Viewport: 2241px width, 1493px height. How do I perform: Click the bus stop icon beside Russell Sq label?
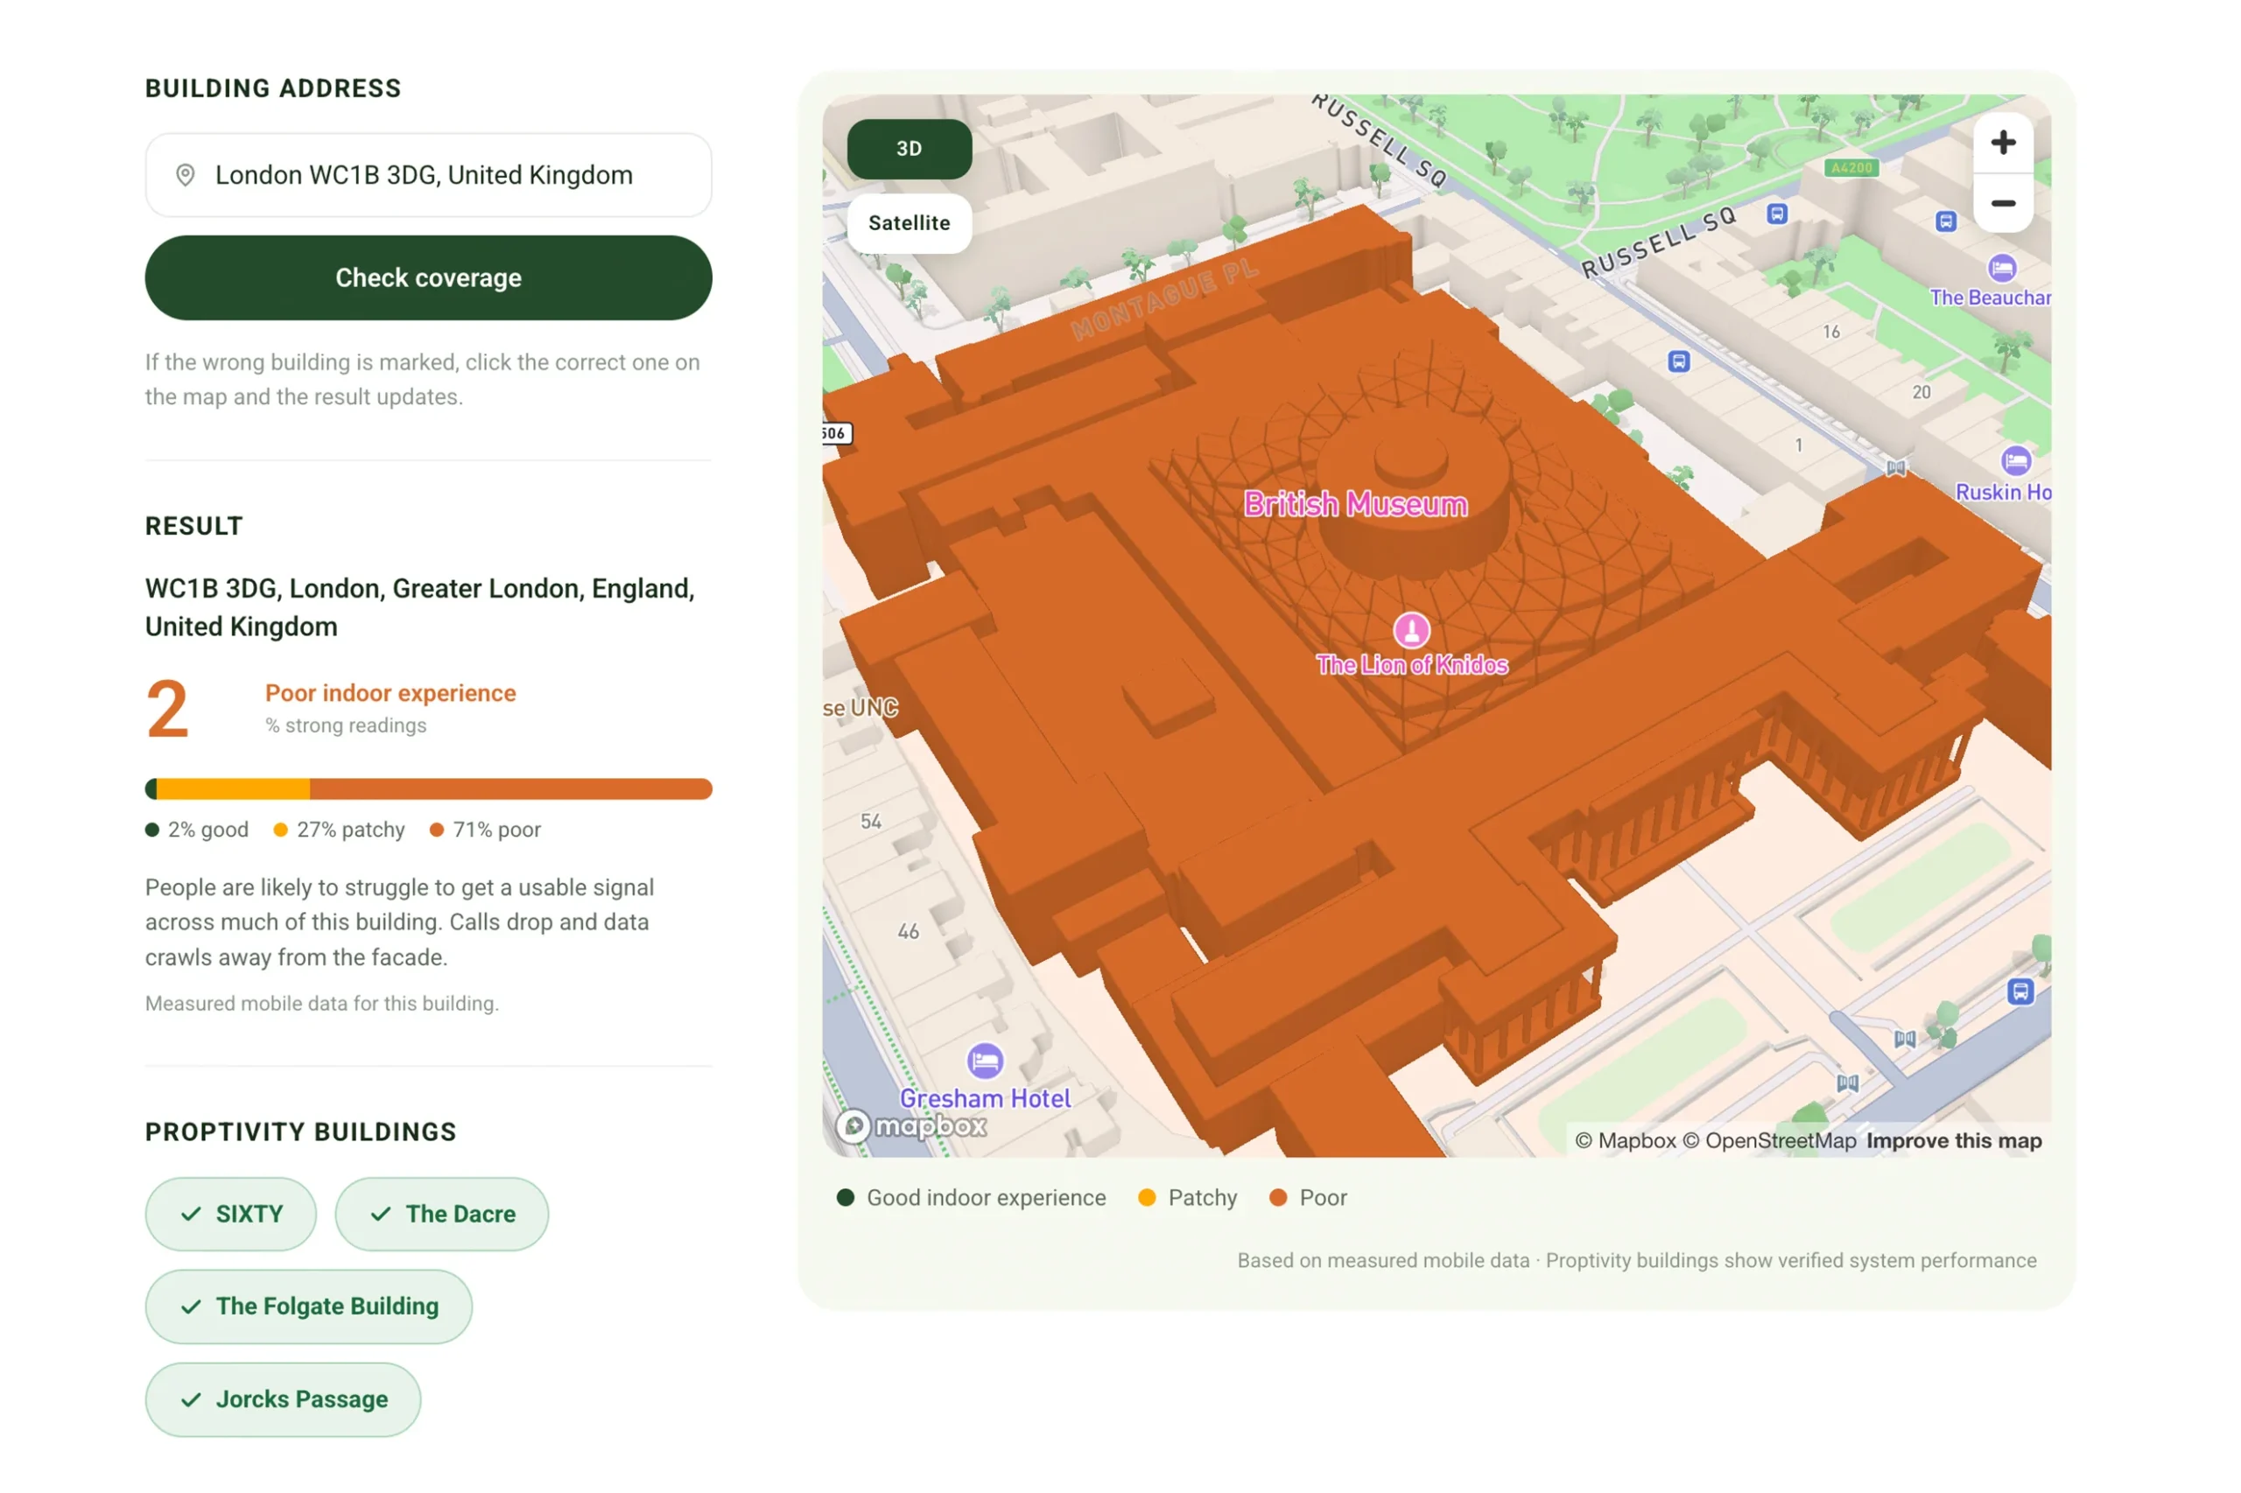click(x=1775, y=214)
